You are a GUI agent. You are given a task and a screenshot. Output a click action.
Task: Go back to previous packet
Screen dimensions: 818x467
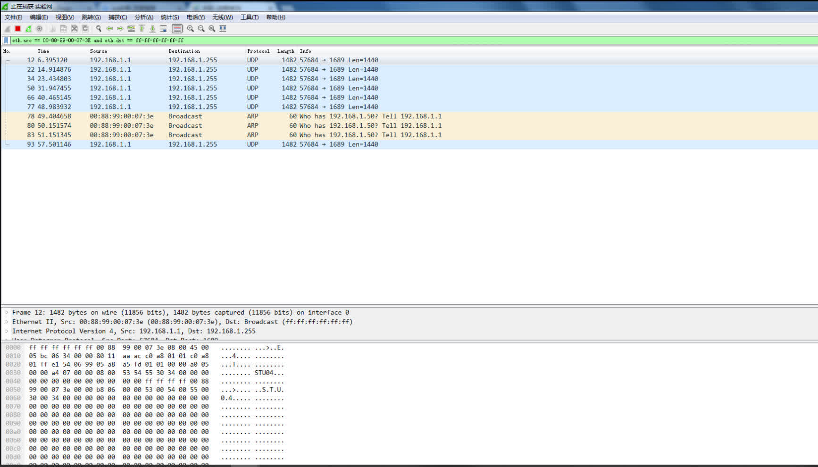(109, 29)
